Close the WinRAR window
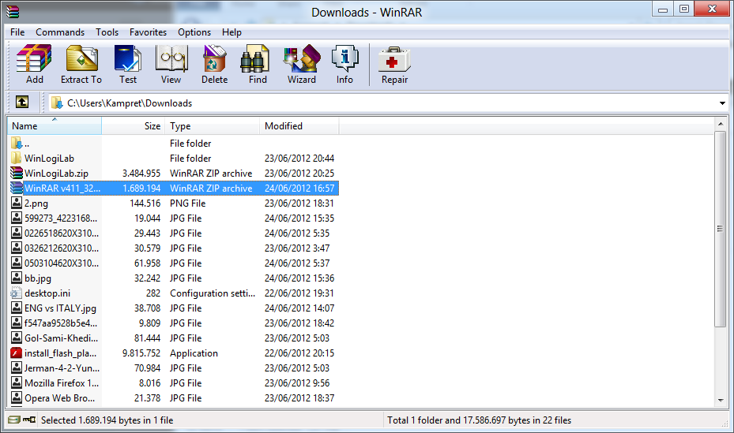The width and height of the screenshot is (734, 433). coord(712,9)
